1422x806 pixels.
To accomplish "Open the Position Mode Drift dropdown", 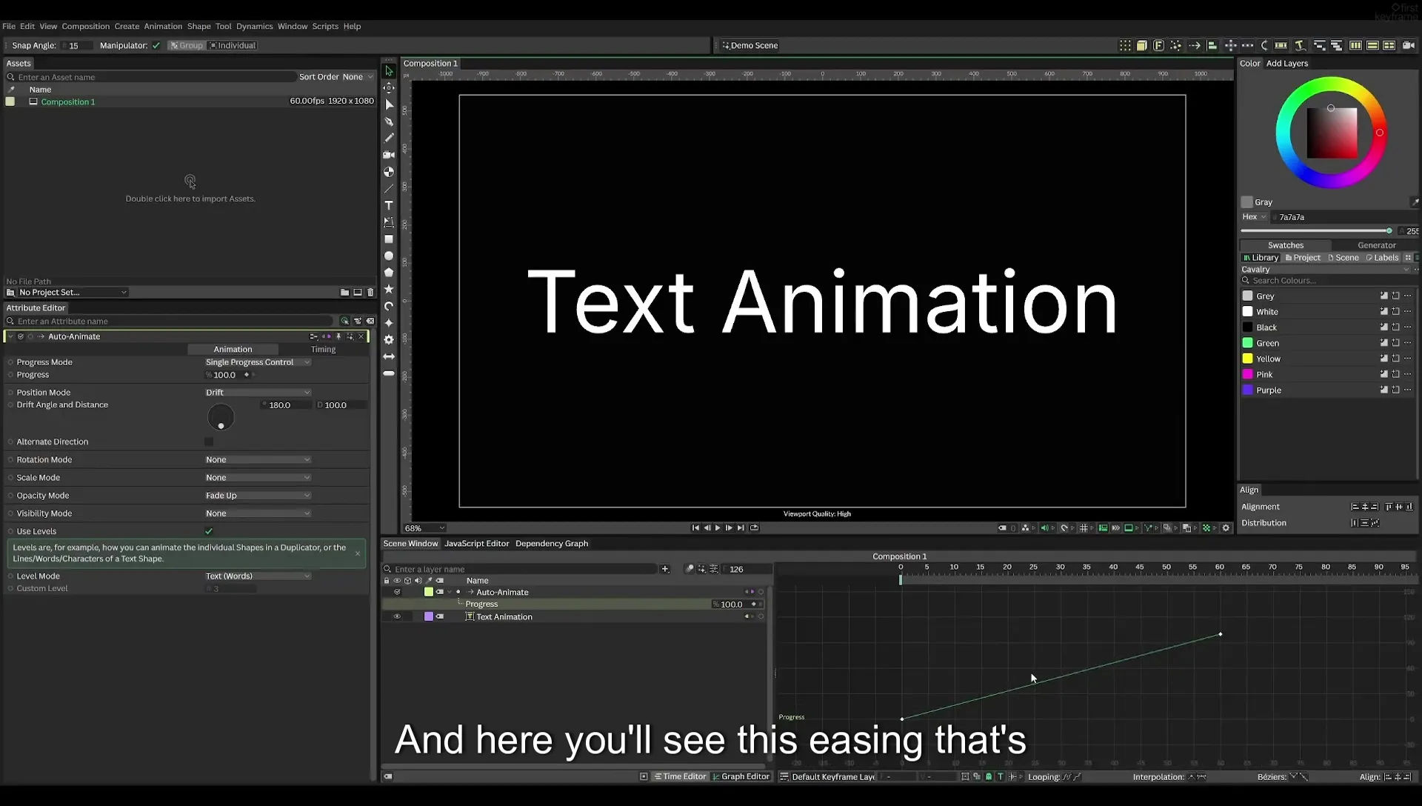I will click(x=258, y=393).
